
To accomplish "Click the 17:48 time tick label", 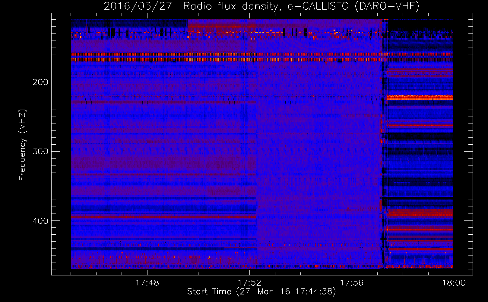I will pyautogui.click(x=147, y=283).
